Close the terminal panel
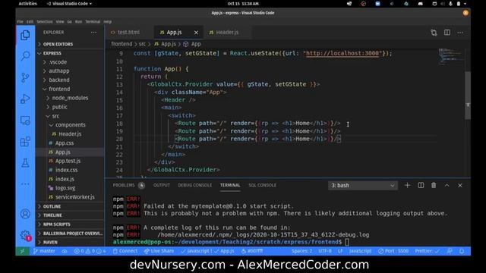The height and width of the screenshot is (273, 486). pyautogui.click(x=460, y=185)
